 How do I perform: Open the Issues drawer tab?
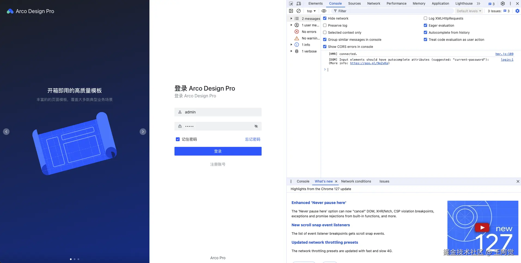pyautogui.click(x=384, y=181)
